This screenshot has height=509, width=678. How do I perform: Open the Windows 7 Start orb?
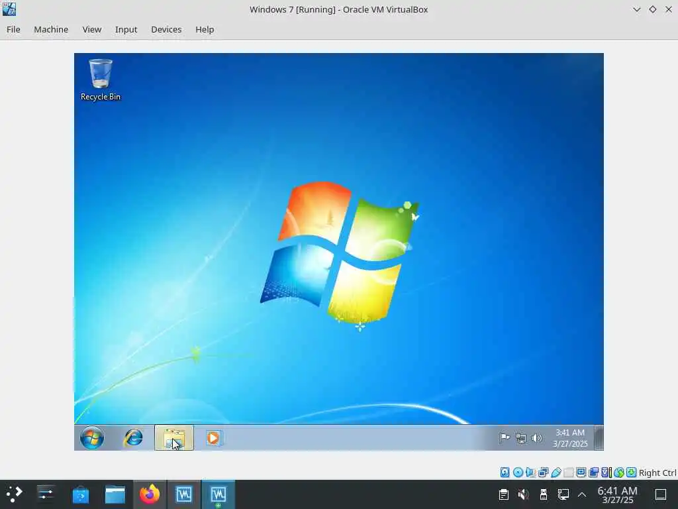pyautogui.click(x=91, y=437)
